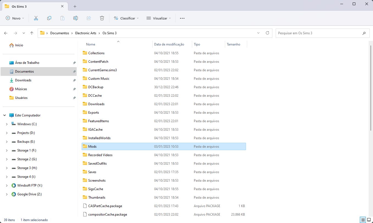Click the Rename toolbar icon
373x223 pixels.
(76, 18)
